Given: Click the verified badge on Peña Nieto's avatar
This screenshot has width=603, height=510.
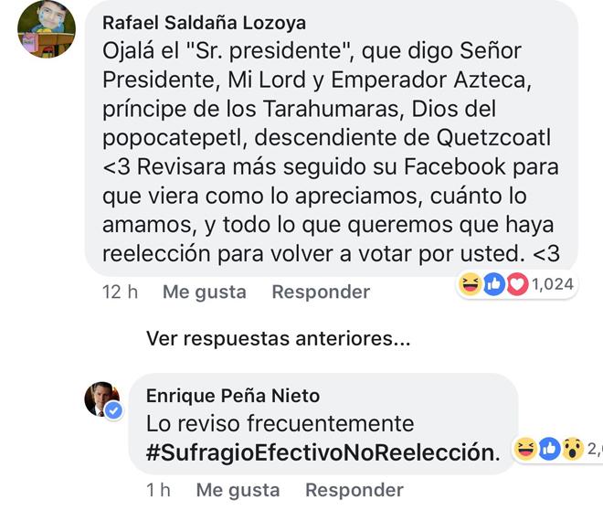Looking at the screenshot, I should coord(114,411).
